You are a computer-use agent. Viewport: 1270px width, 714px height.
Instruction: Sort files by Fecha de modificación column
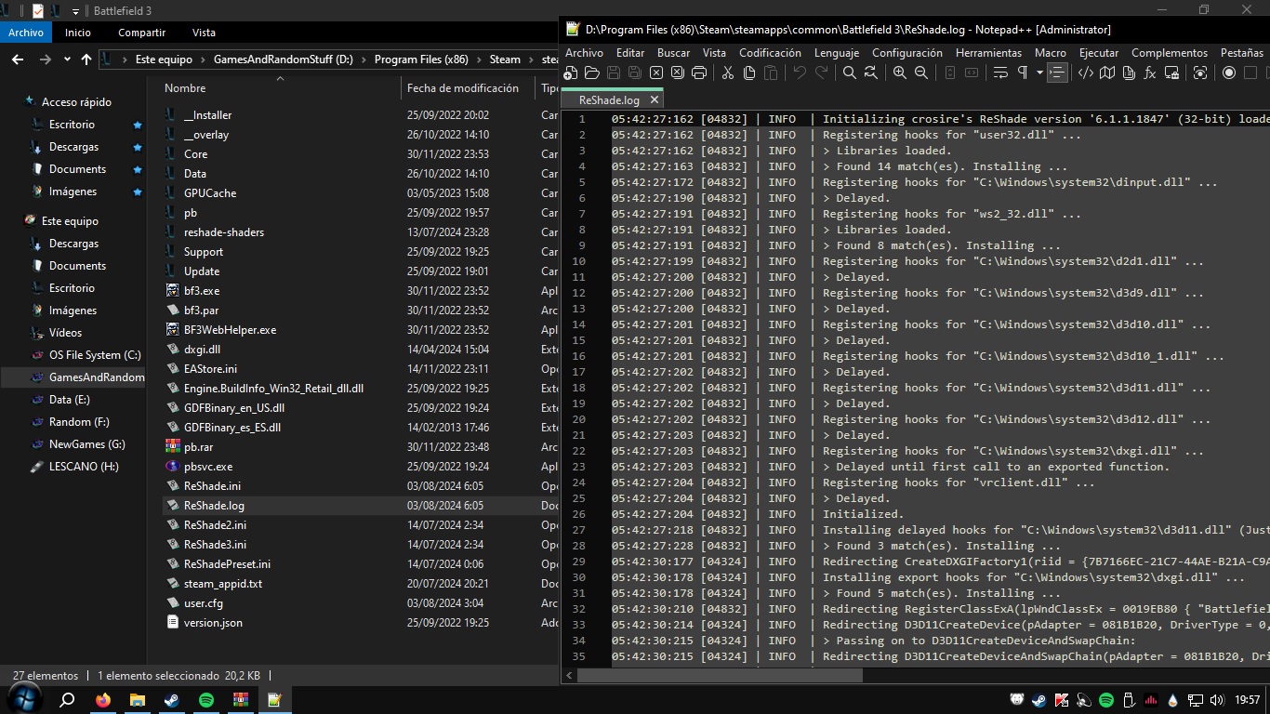tap(462, 88)
